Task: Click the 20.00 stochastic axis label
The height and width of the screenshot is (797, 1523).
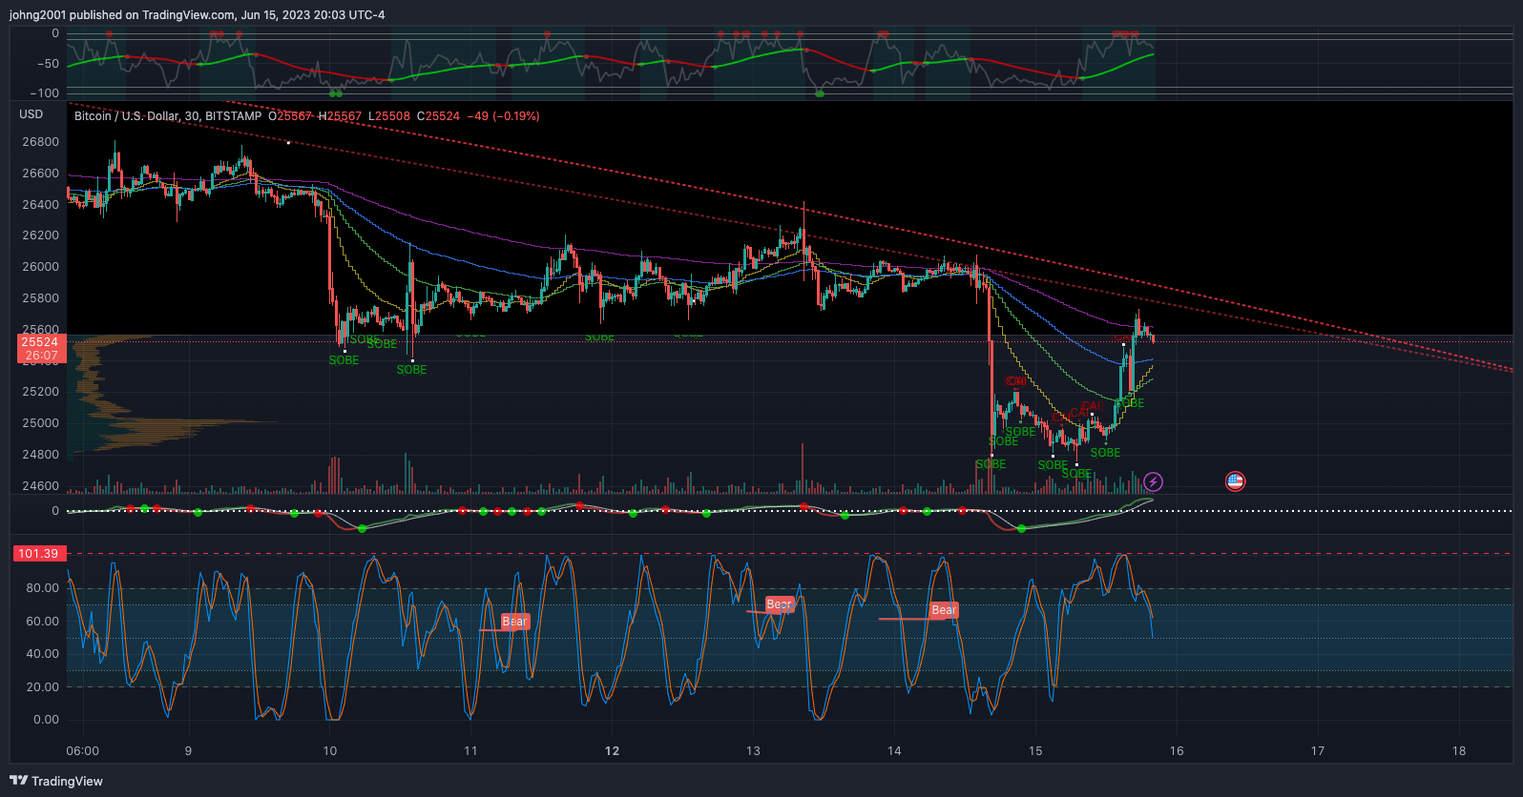Action: pyautogui.click(x=42, y=687)
